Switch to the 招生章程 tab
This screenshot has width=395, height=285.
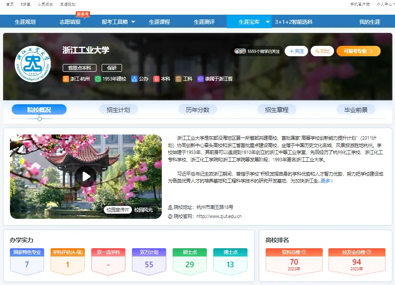276,109
